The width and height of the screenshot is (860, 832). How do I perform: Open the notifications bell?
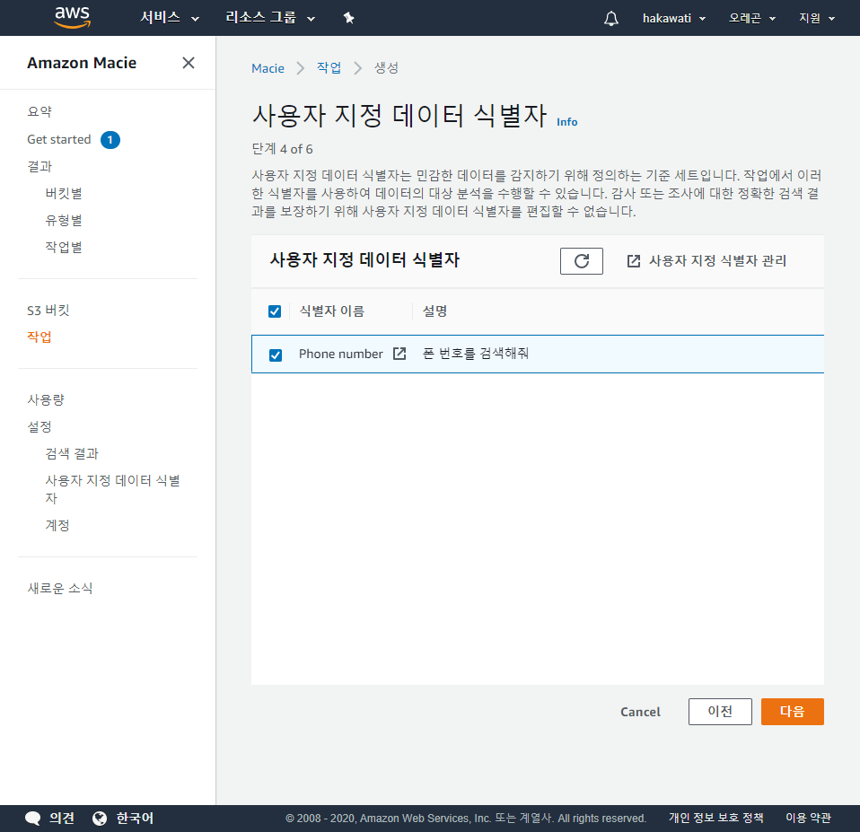611,18
